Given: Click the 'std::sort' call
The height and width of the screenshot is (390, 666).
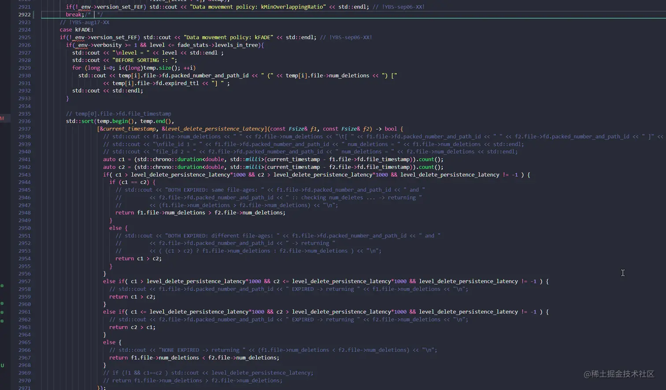Looking at the screenshot, I should [x=80, y=121].
